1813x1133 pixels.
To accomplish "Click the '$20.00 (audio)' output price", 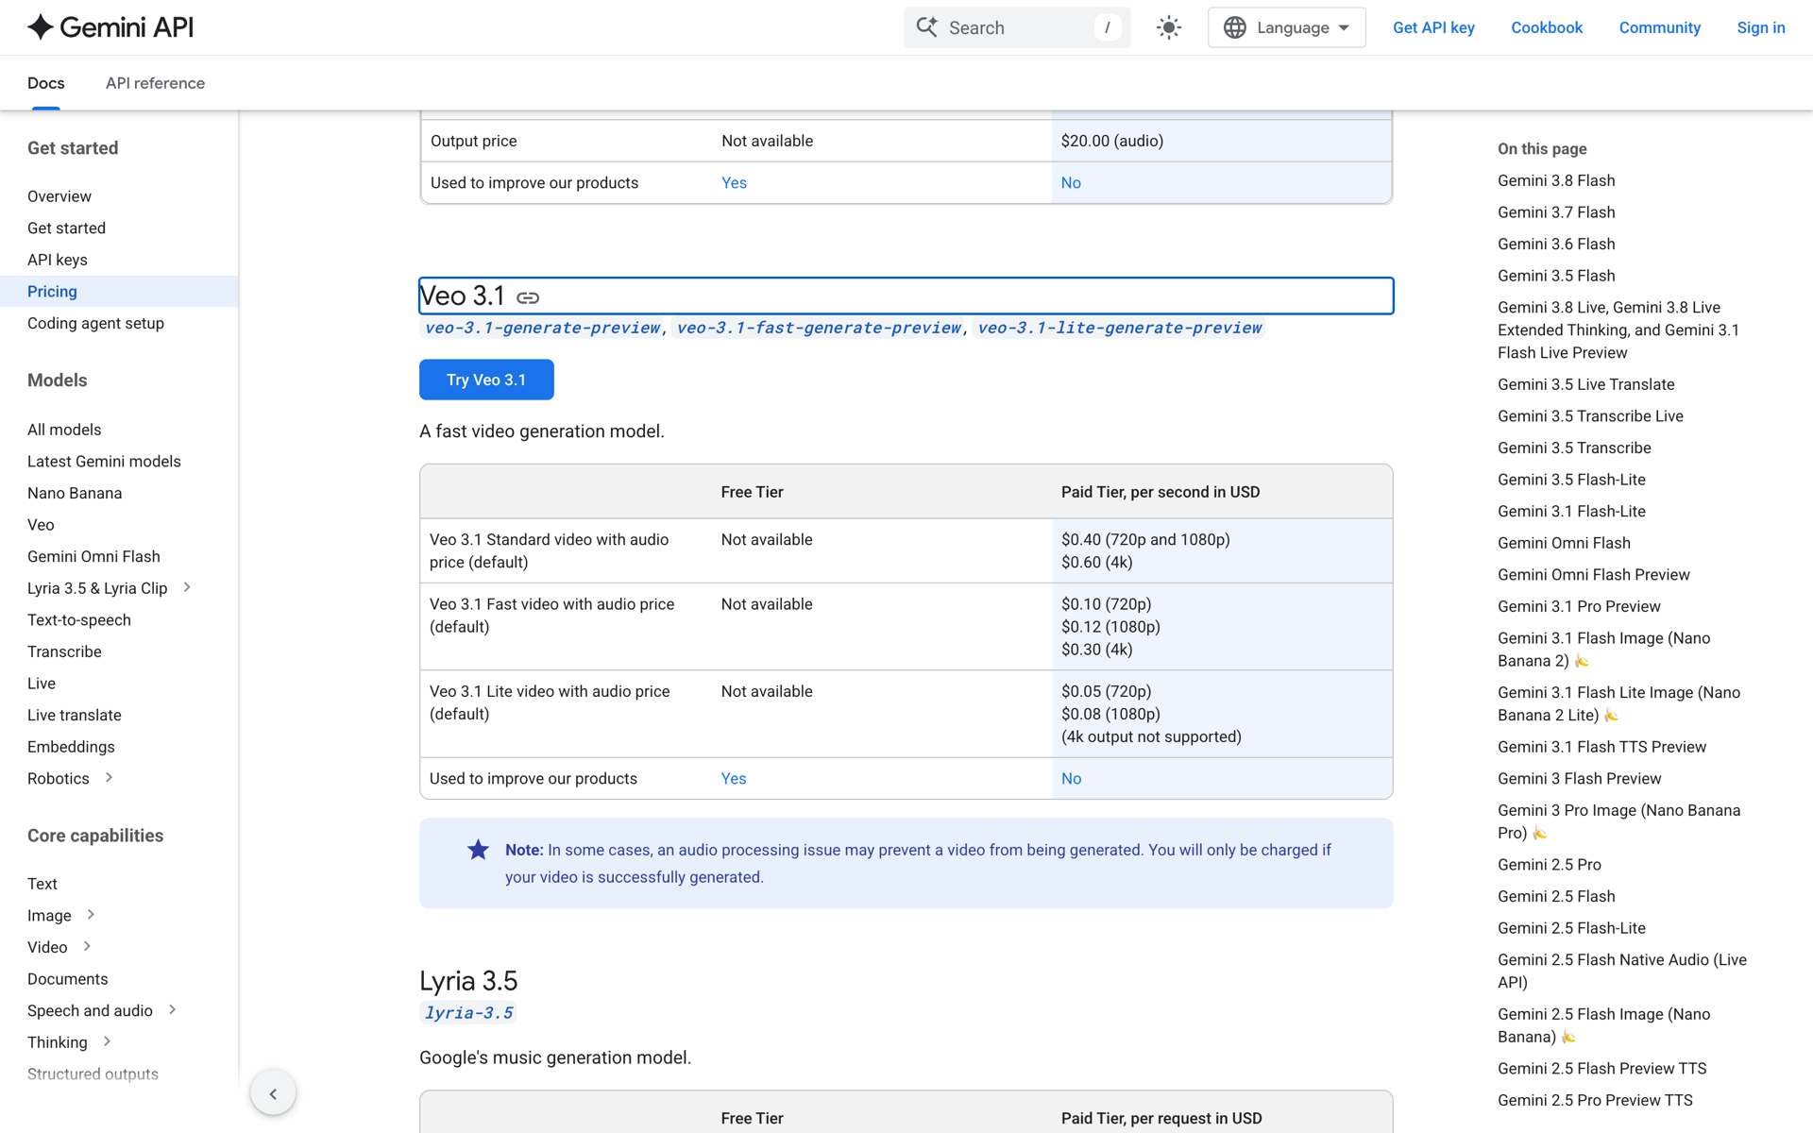I will [1112, 141].
